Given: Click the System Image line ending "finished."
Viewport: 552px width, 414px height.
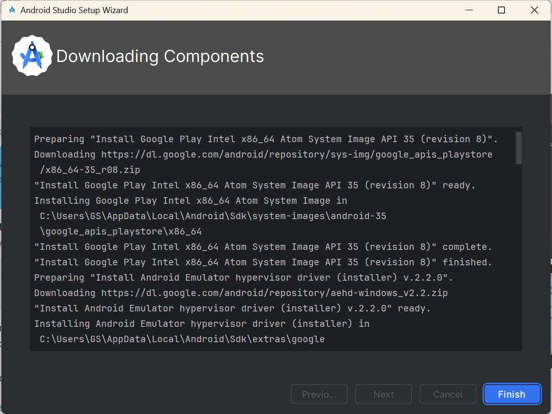Looking at the screenshot, I should tap(263, 262).
